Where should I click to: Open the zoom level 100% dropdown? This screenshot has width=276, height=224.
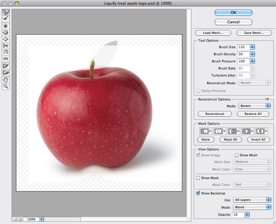click(x=42, y=219)
